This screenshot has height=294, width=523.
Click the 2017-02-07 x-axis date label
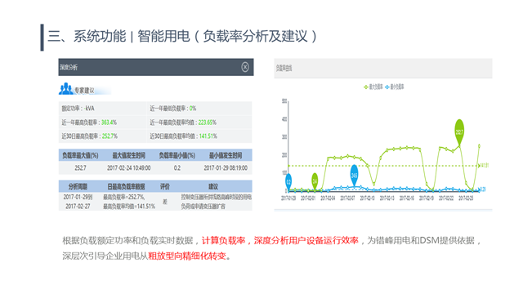(347, 198)
